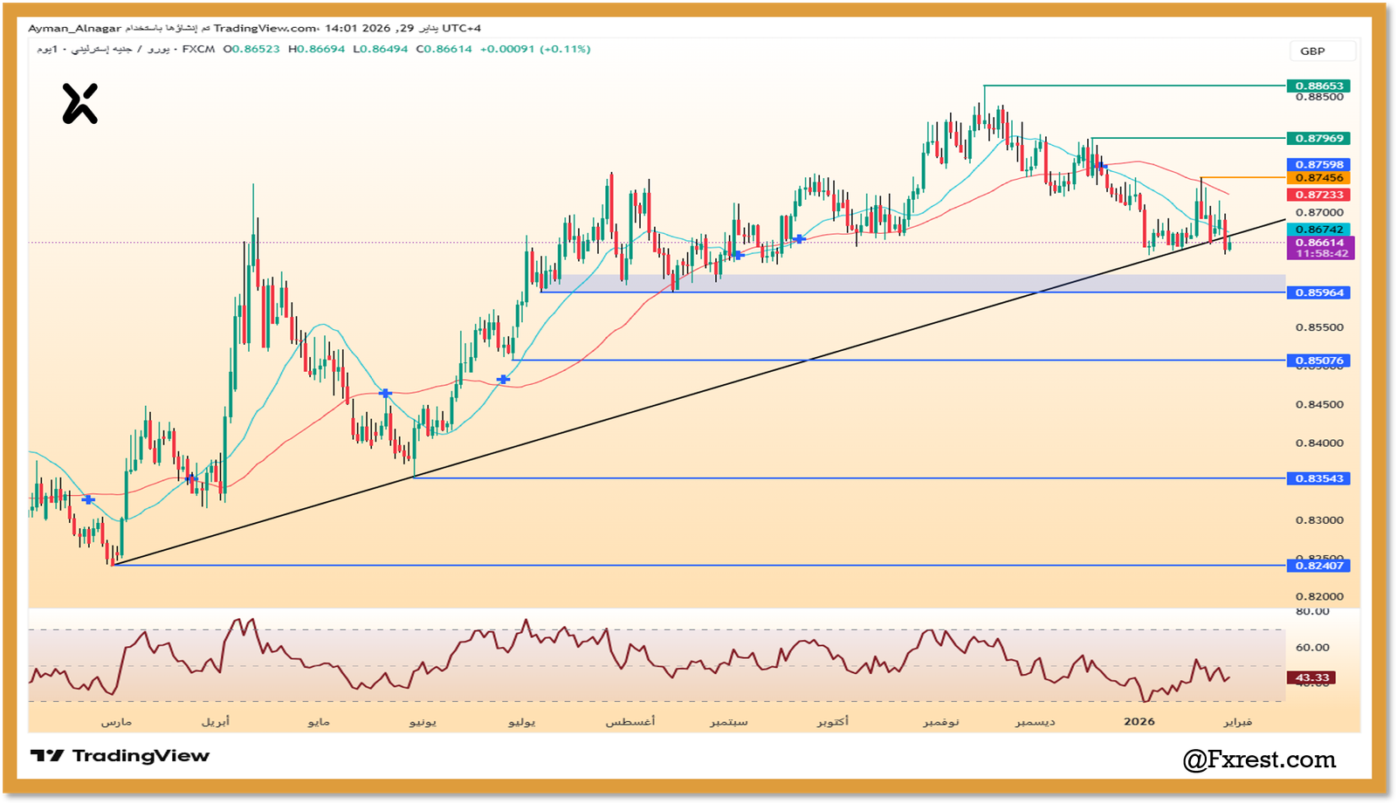Click the black X logo icon

click(79, 104)
